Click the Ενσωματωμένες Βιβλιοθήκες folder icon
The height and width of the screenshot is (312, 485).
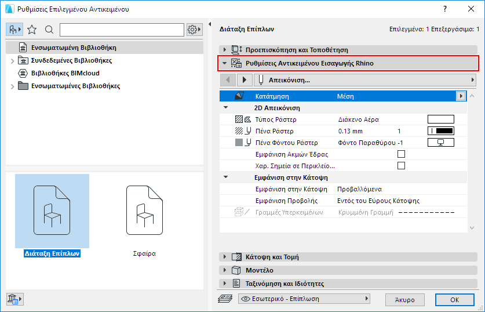[23, 86]
